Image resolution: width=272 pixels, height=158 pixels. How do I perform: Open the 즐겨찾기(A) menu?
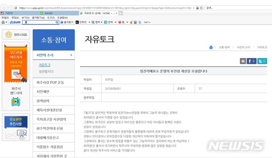(38, 18)
